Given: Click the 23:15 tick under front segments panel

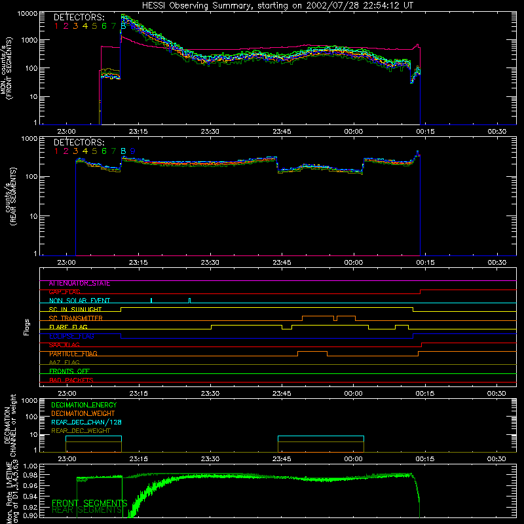Looking at the screenshot, I should (138, 132).
